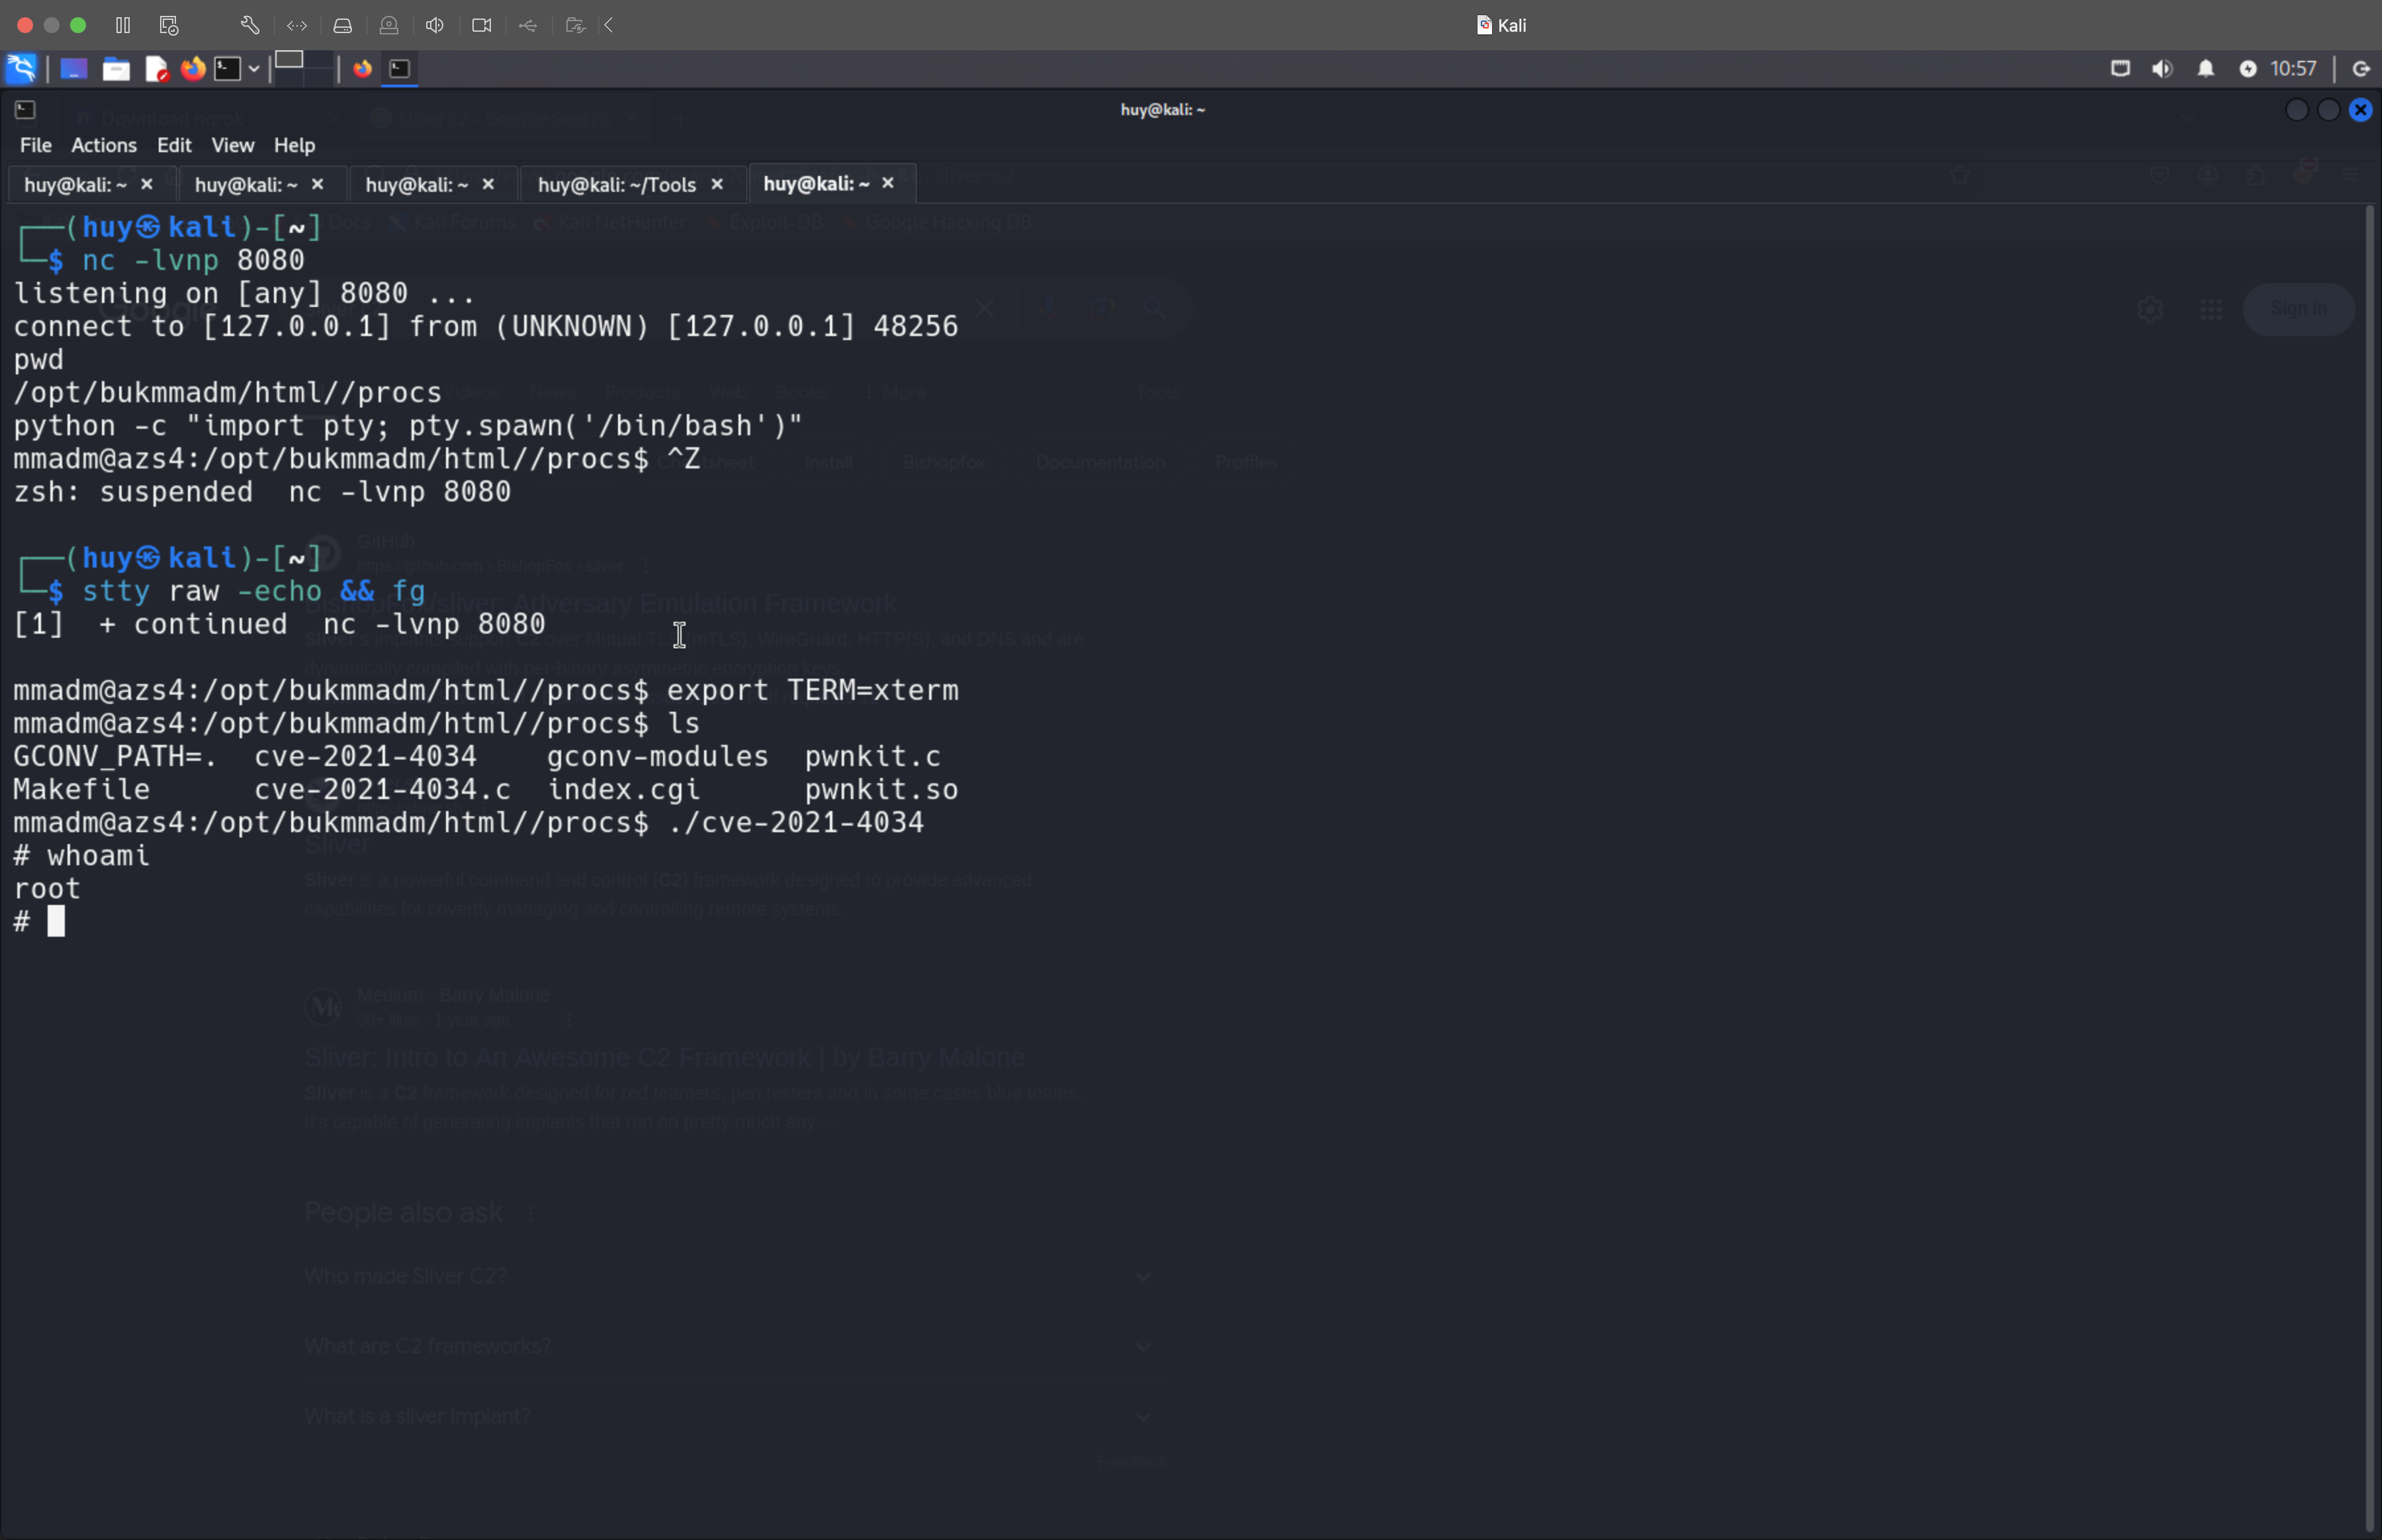Open the notifications bell icon
Image resolution: width=2382 pixels, height=1540 pixels.
pyautogui.click(x=2205, y=68)
